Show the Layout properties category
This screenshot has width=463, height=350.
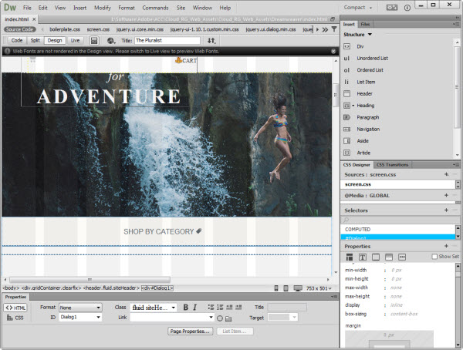[x=350, y=257]
